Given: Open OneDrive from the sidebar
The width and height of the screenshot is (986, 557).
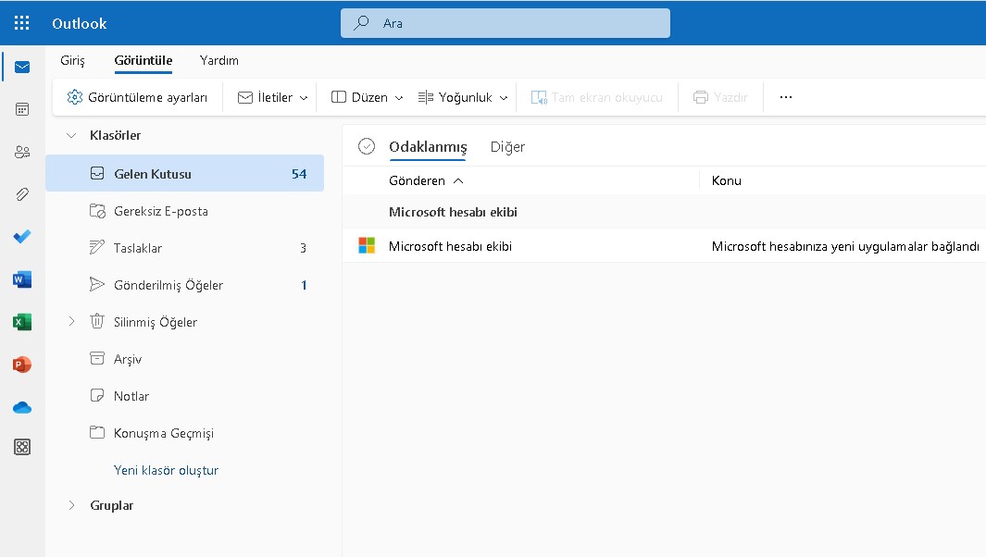Looking at the screenshot, I should (22, 406).
